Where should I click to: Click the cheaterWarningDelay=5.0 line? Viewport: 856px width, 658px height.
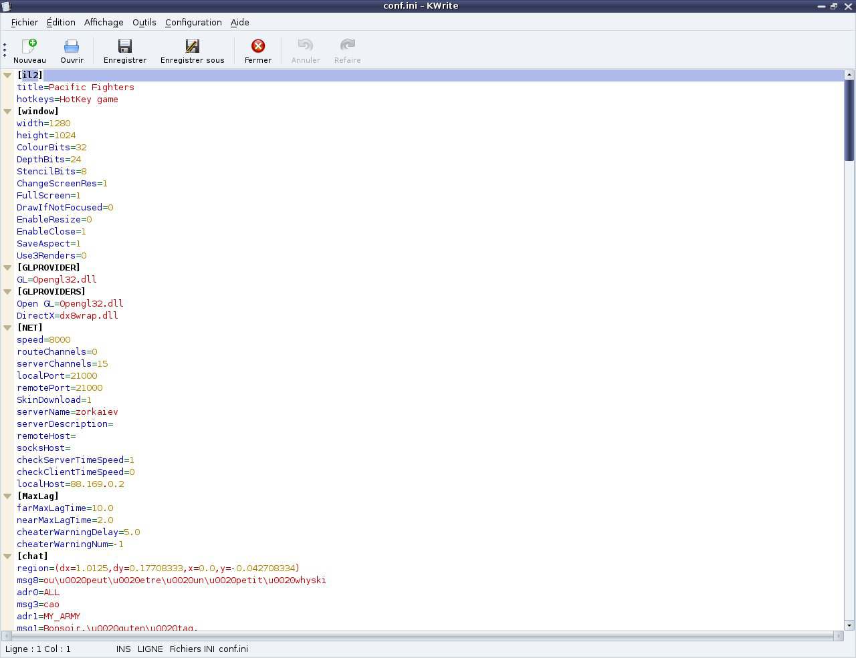click(x=78, y=532)
